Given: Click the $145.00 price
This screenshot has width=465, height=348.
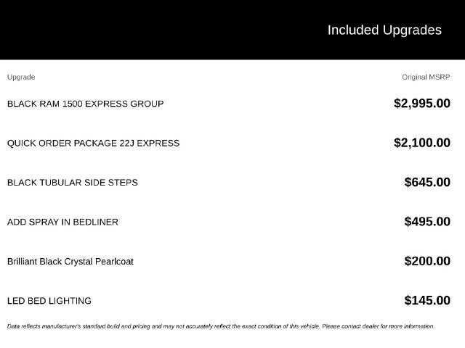Looking at the screenshot, I should click(x=427, y=300).
